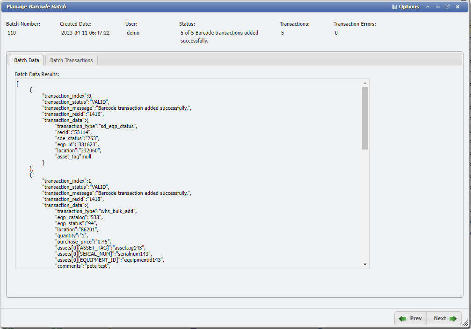Click the scrollbar down arrow in Batch Data Results

[365, 264]
